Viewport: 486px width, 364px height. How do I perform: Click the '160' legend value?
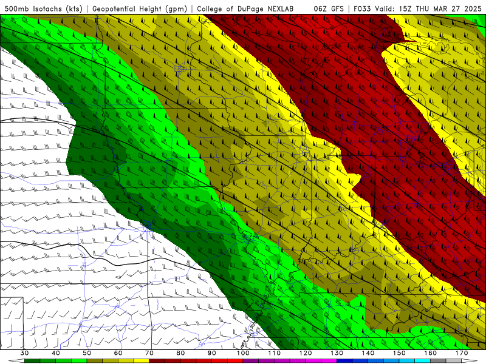[431, 353]
